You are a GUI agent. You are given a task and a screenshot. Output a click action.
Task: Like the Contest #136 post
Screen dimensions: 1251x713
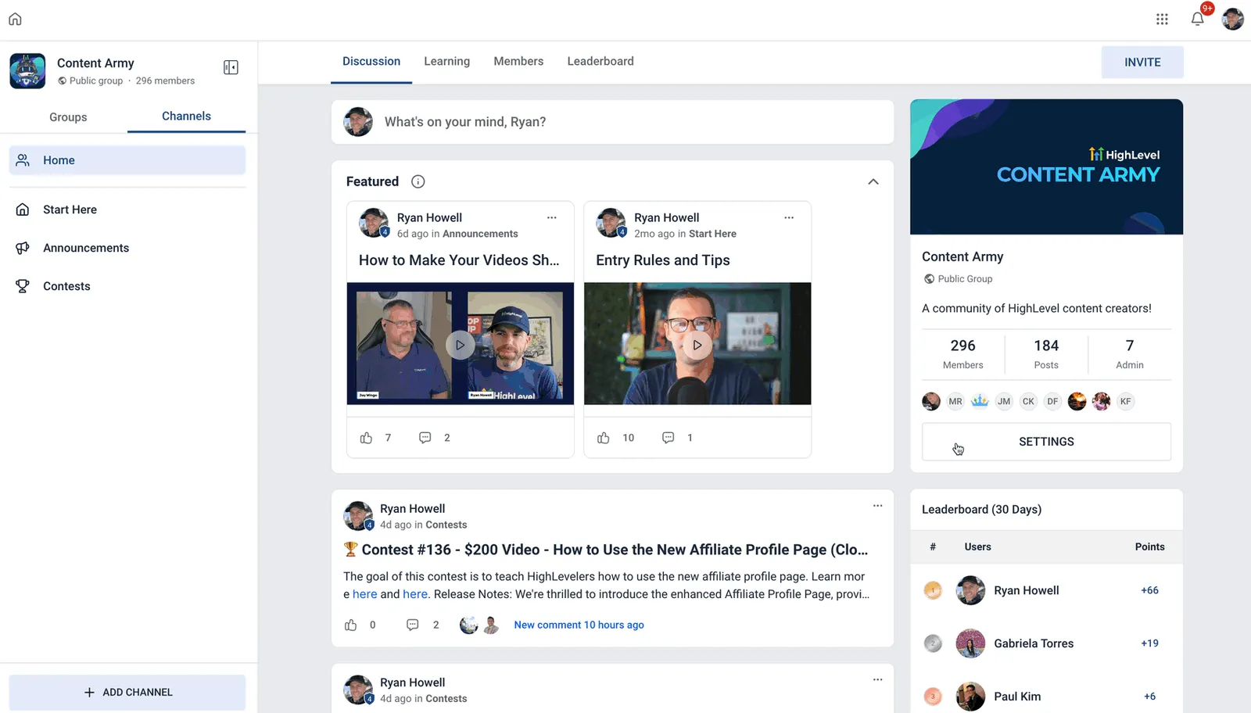click(350, 625)
